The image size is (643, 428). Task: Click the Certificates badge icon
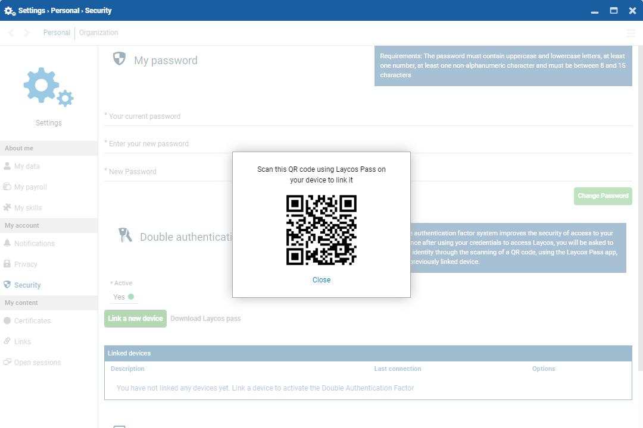7,320
